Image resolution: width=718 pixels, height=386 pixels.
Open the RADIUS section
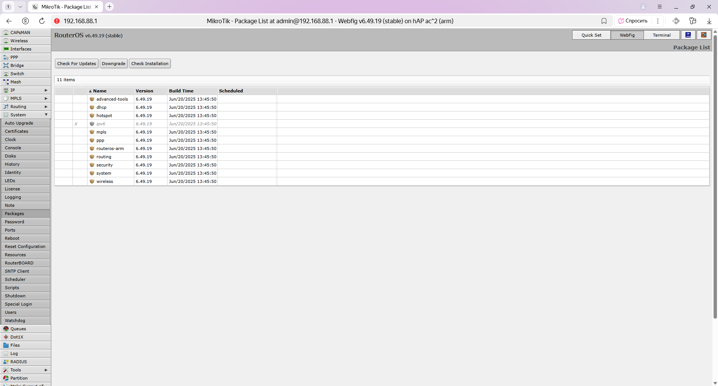point(25,362)
